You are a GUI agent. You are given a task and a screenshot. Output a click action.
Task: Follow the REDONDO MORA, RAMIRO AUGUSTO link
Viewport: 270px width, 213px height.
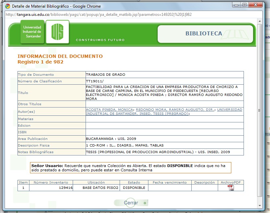175,109
